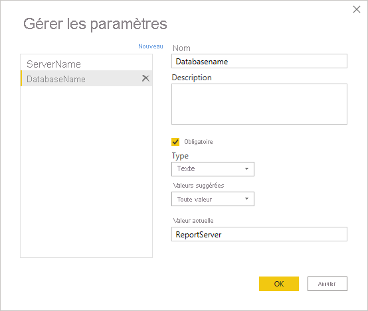
Task: Confirm with the OK button
Action: (279, 284)
